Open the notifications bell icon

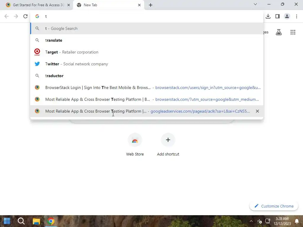click(x=296, y=221)
